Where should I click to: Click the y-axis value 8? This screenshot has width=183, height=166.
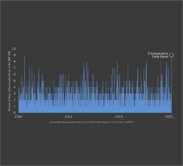pos(15,61)
